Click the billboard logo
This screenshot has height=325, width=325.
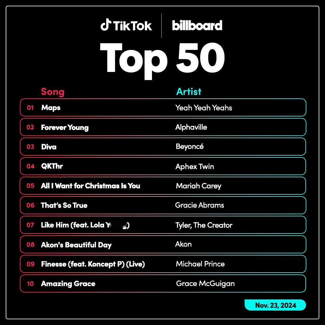(x=197, y=25)
